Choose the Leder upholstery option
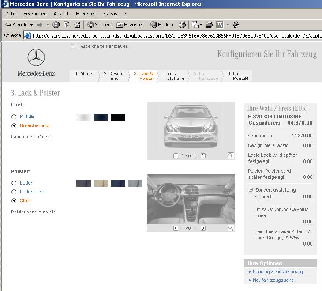This screenshot has height=291, width=322. 14,183
